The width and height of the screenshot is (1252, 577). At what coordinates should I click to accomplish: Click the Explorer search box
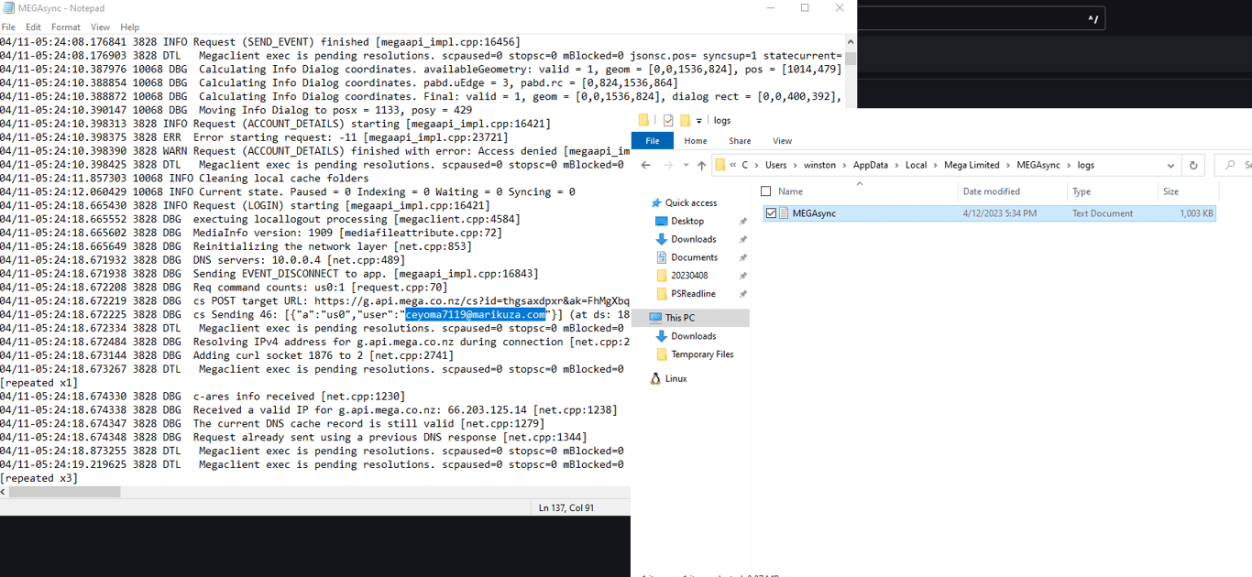coord(1234,166)
